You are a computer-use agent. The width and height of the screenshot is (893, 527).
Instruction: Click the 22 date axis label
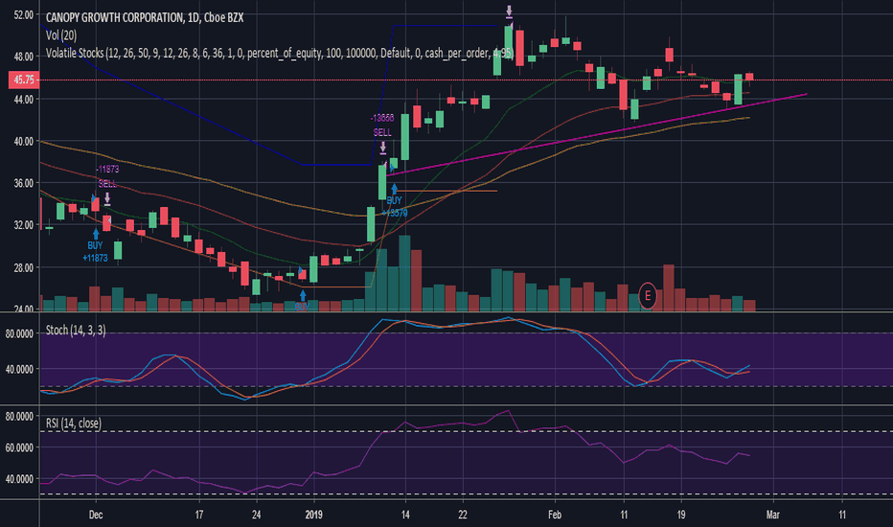pyautogui.click(x=463, y=516)
